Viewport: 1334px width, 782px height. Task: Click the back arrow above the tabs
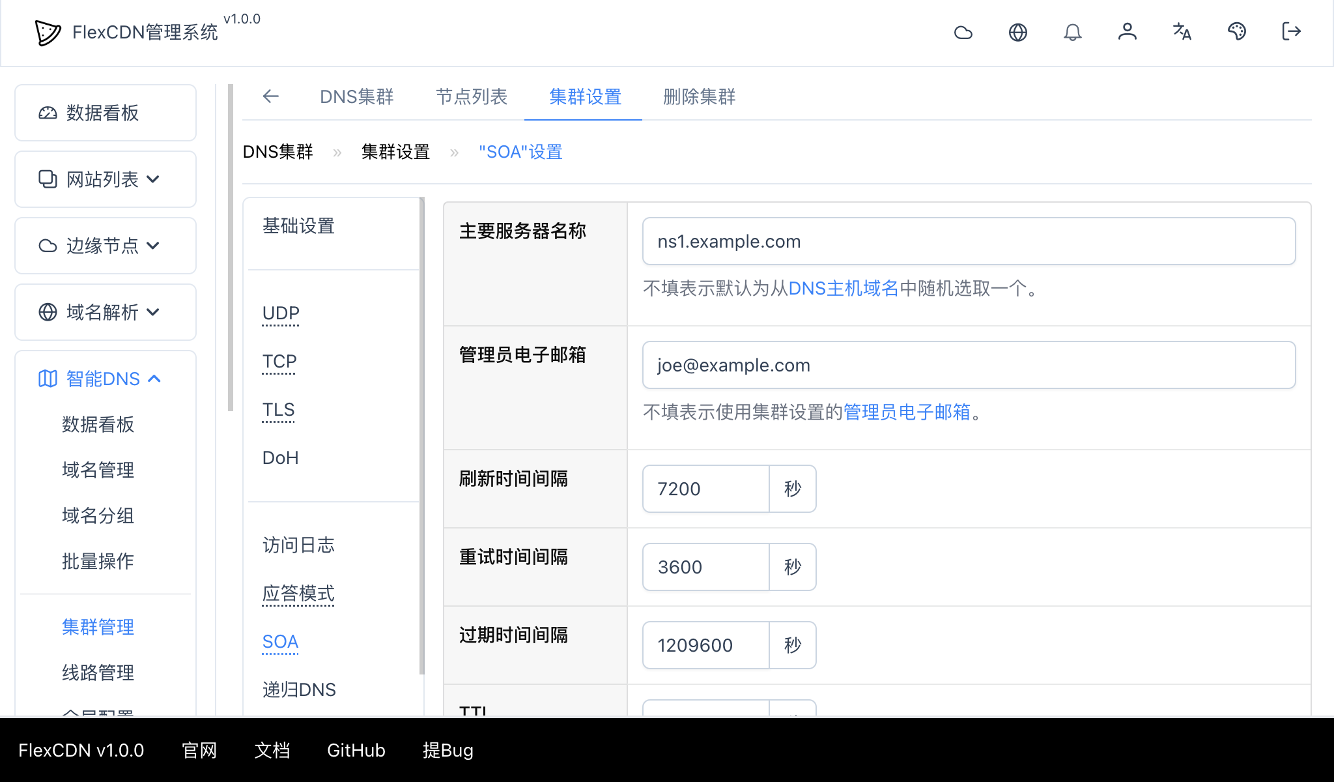pos(271,96)
